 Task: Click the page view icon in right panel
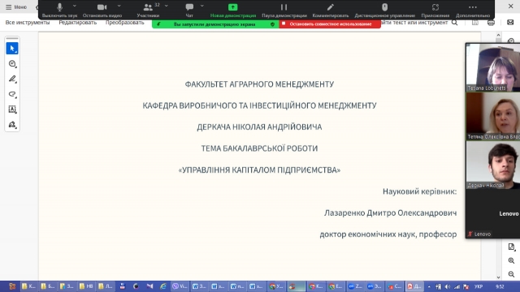coord(511,247)
